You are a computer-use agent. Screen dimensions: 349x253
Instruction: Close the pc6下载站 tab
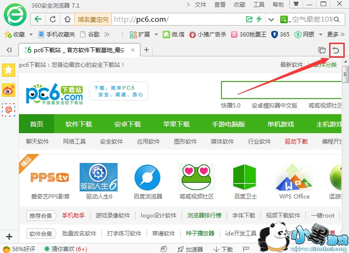(133, 50)
